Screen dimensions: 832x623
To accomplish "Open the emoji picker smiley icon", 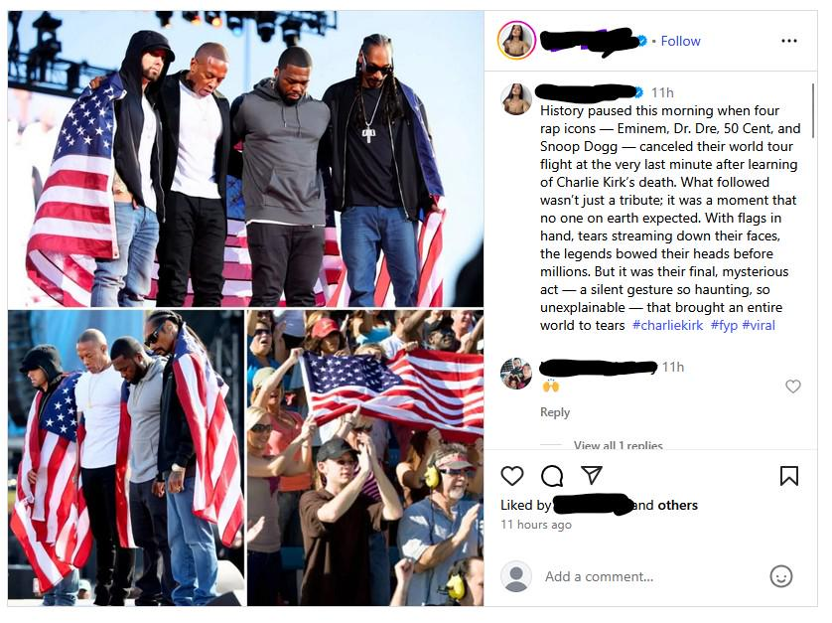I will (780, 576).
